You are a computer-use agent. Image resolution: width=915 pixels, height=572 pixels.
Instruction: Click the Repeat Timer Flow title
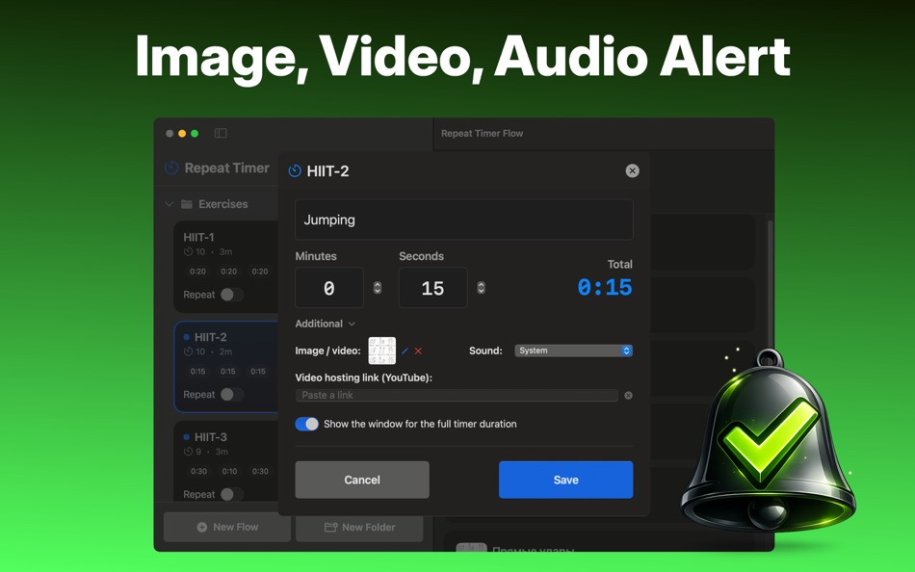482,134
